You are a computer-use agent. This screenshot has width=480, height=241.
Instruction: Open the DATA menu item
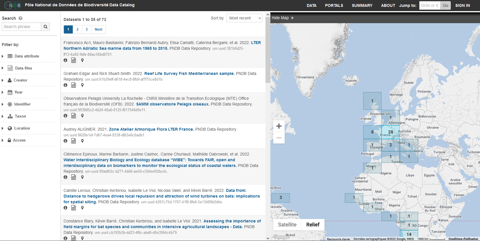[x=311, y=5]
